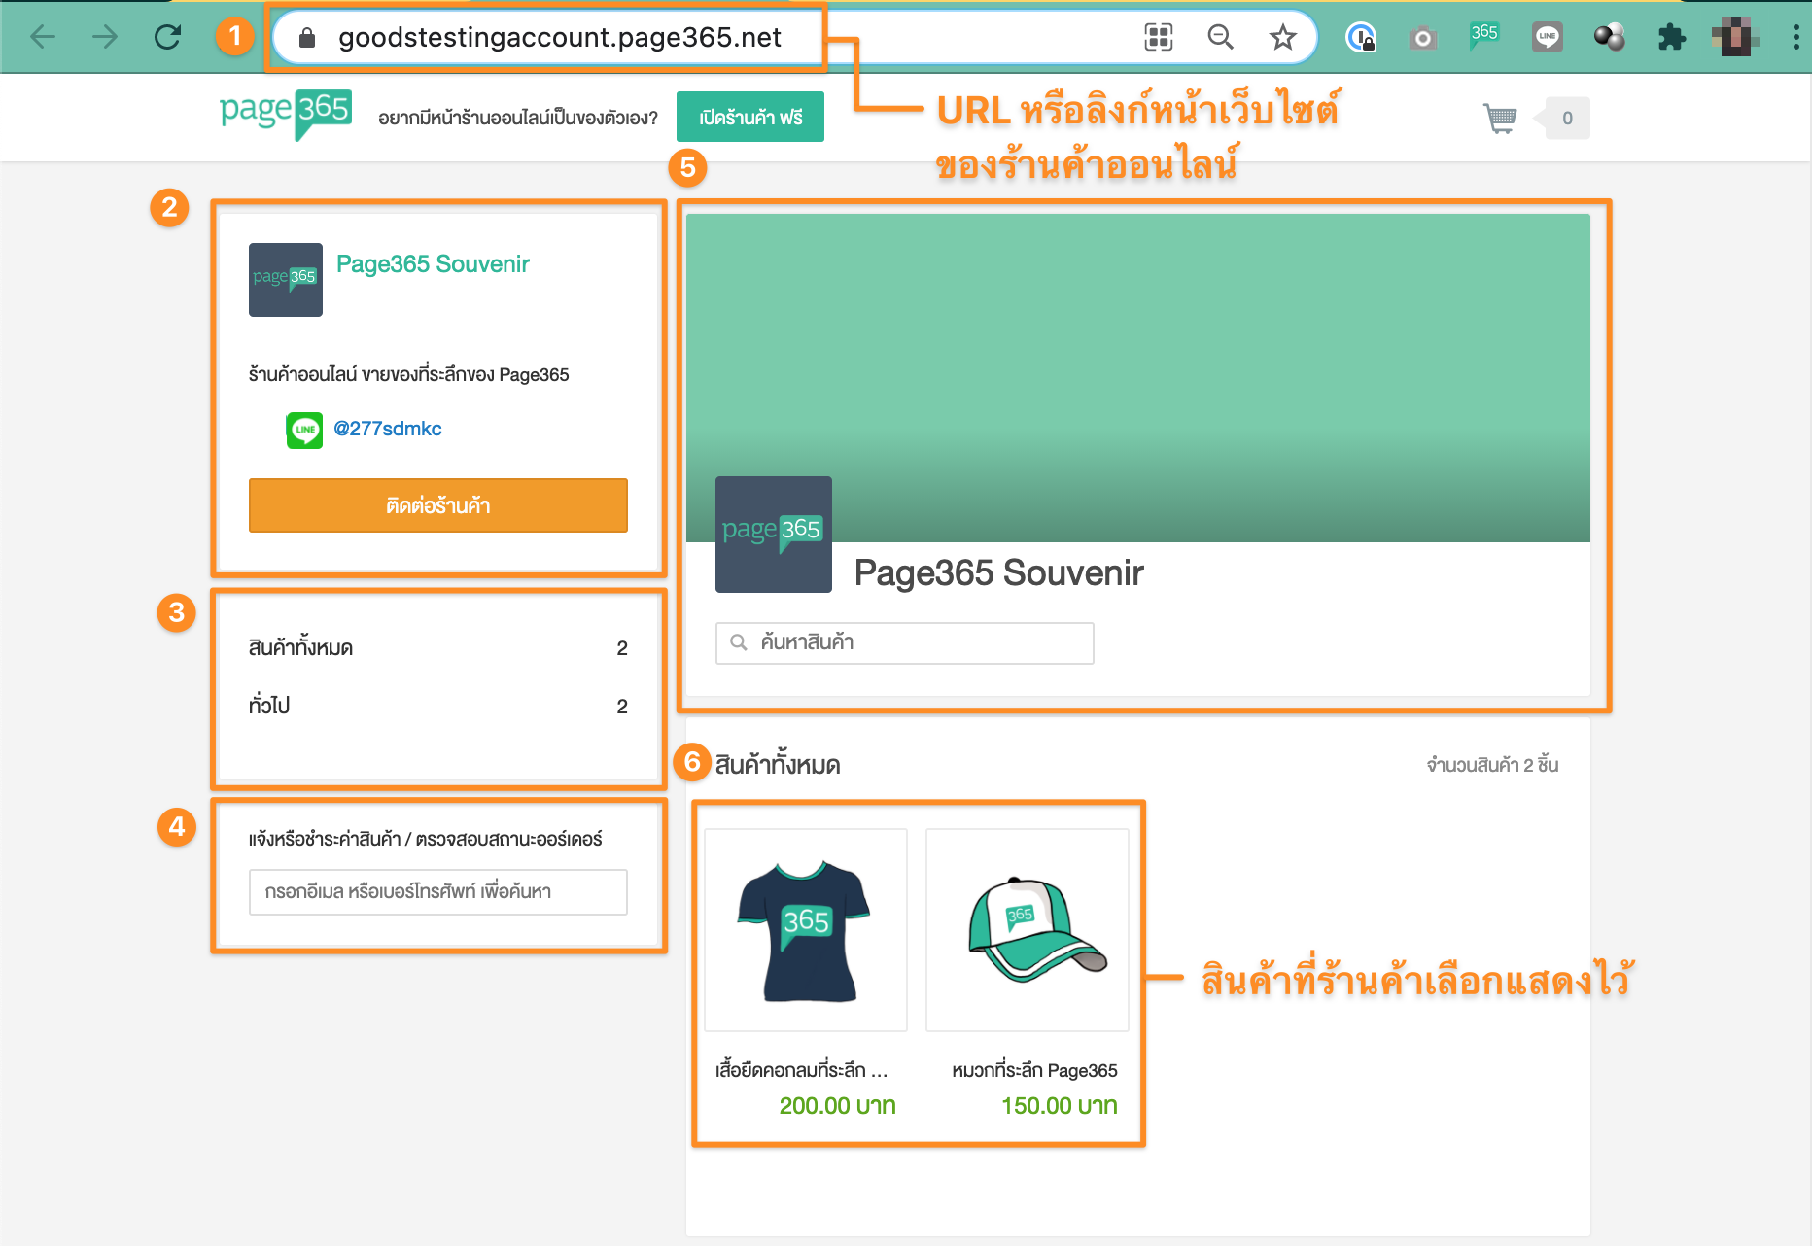Viewport: 1812px width, 1246px height.
Task: Select the สินค้าทั้งหมด category in sidebar
Action: (x=438, y=648)
